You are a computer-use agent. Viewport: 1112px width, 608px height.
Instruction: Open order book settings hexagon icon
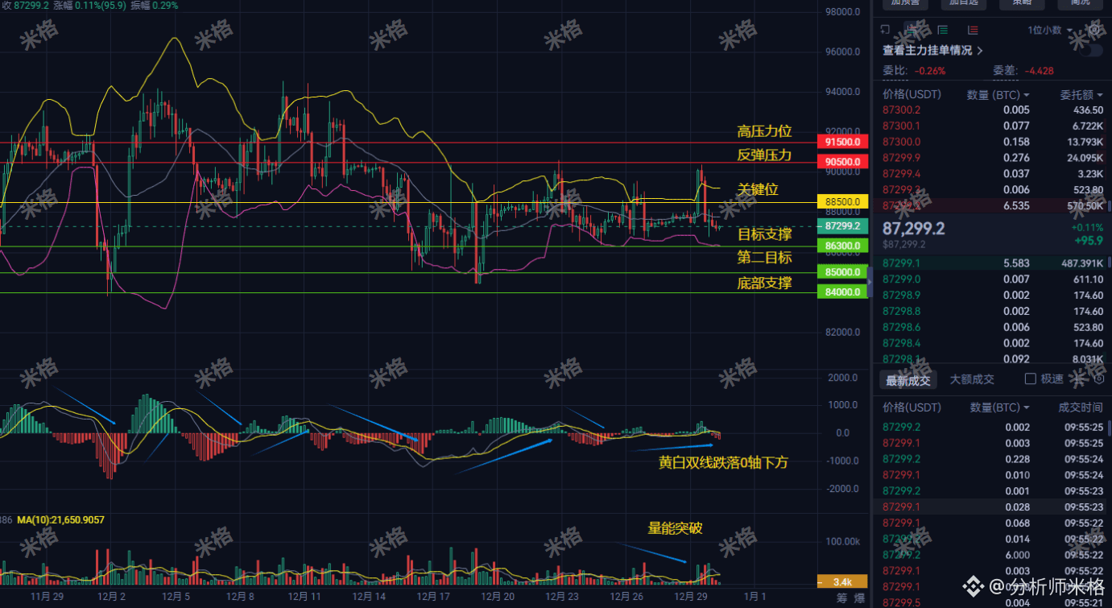click(x=1094, y=31)
